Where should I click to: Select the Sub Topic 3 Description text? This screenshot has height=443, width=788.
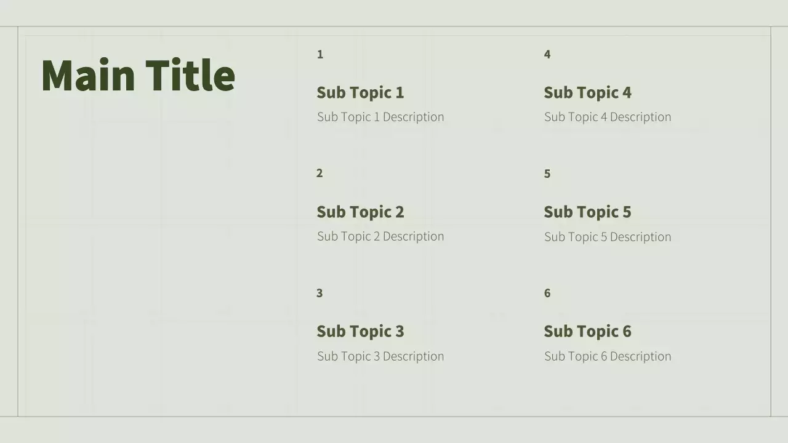pos(380,356)
